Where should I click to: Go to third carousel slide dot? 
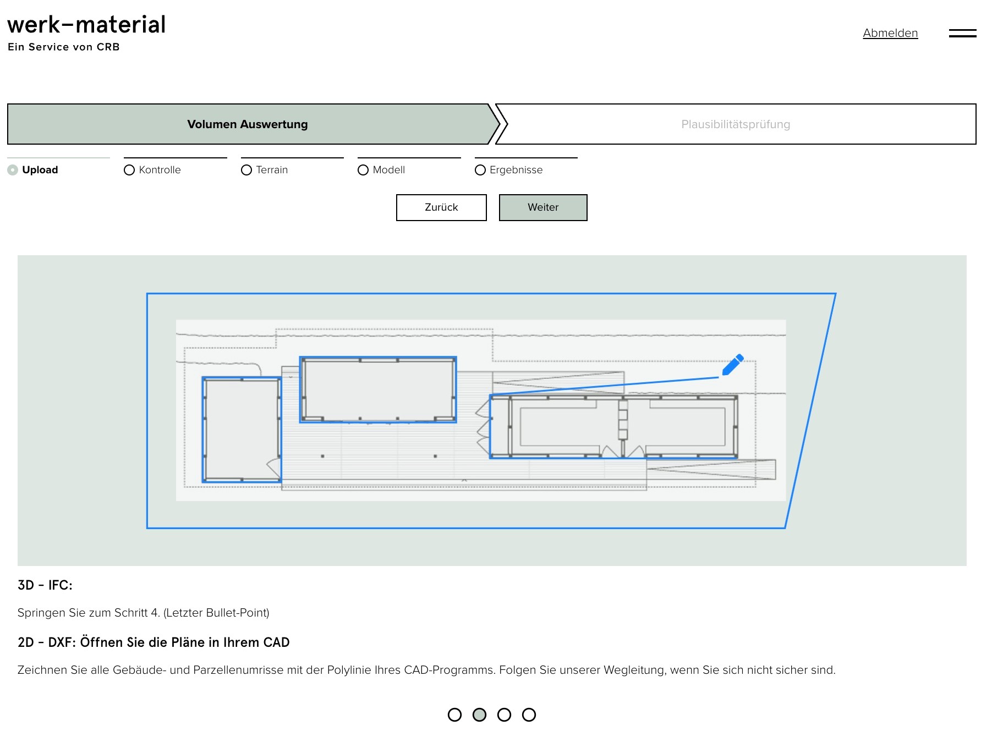pyautogui.click(x=504, y=714)
